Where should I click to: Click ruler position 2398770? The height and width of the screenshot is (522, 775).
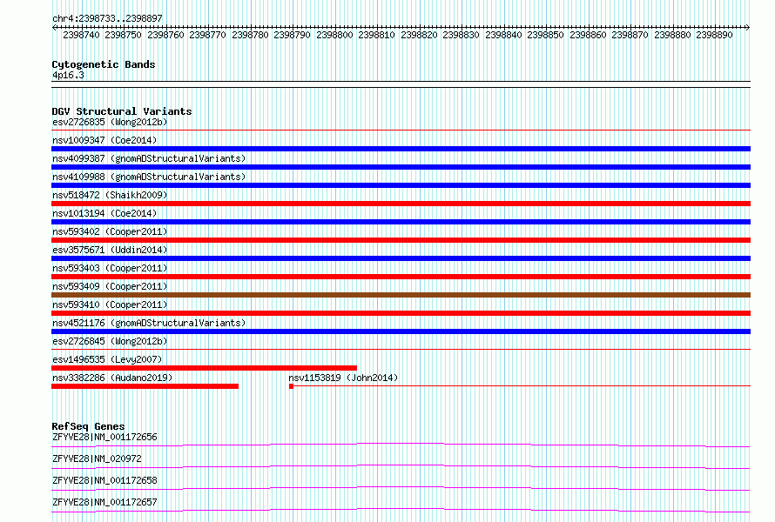tap(207, 35)
